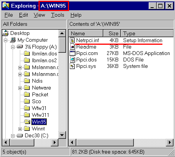Sort files by Type column header

(147, 33)
